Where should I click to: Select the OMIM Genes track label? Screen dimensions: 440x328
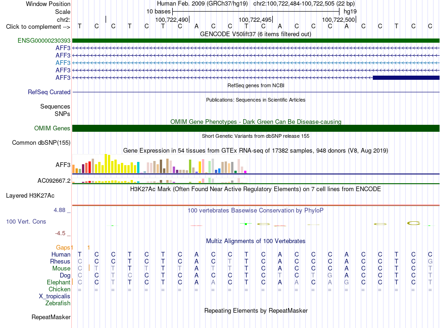point(52,128)
